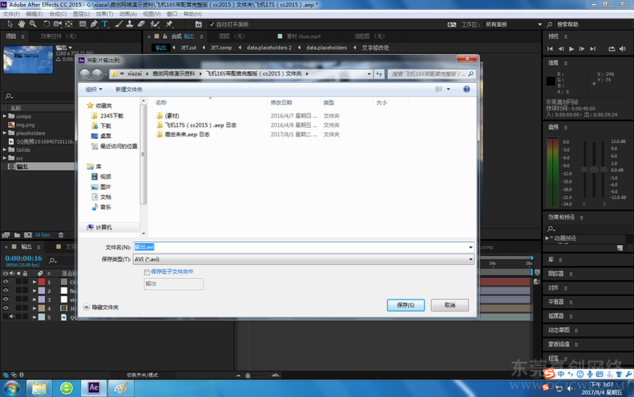
Task: Open the Layer menu
Action: (x=81, y=14)
